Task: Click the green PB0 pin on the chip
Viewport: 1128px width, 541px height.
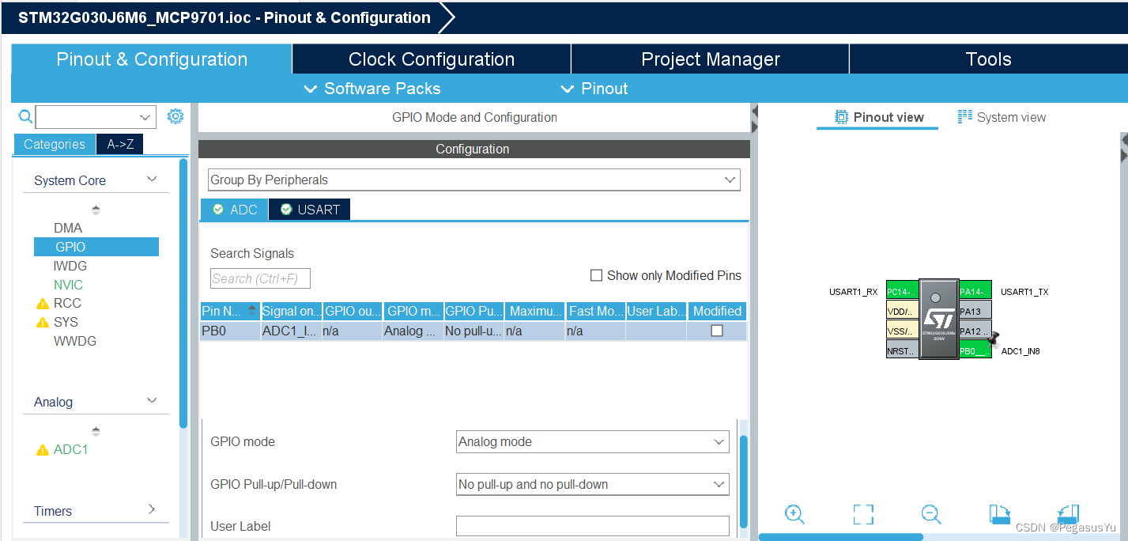Action: 975,350
